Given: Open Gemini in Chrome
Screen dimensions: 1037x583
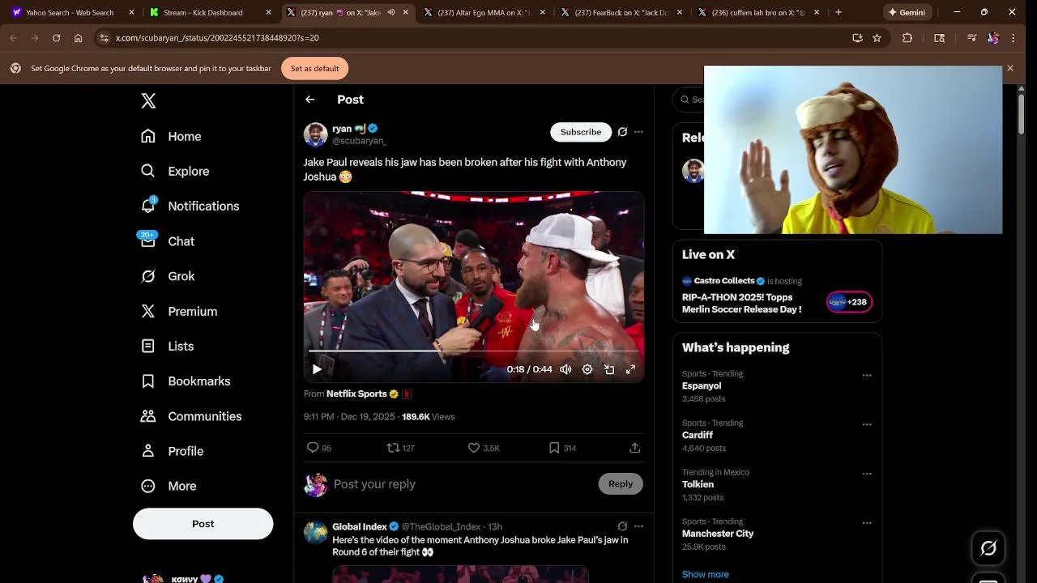Looking at the screenshot, I should [907, 12].
